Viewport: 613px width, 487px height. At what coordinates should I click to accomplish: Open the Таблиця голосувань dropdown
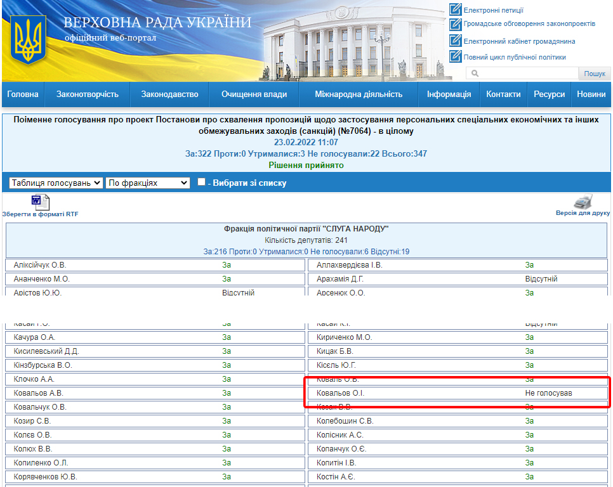(x=56, y=183)
